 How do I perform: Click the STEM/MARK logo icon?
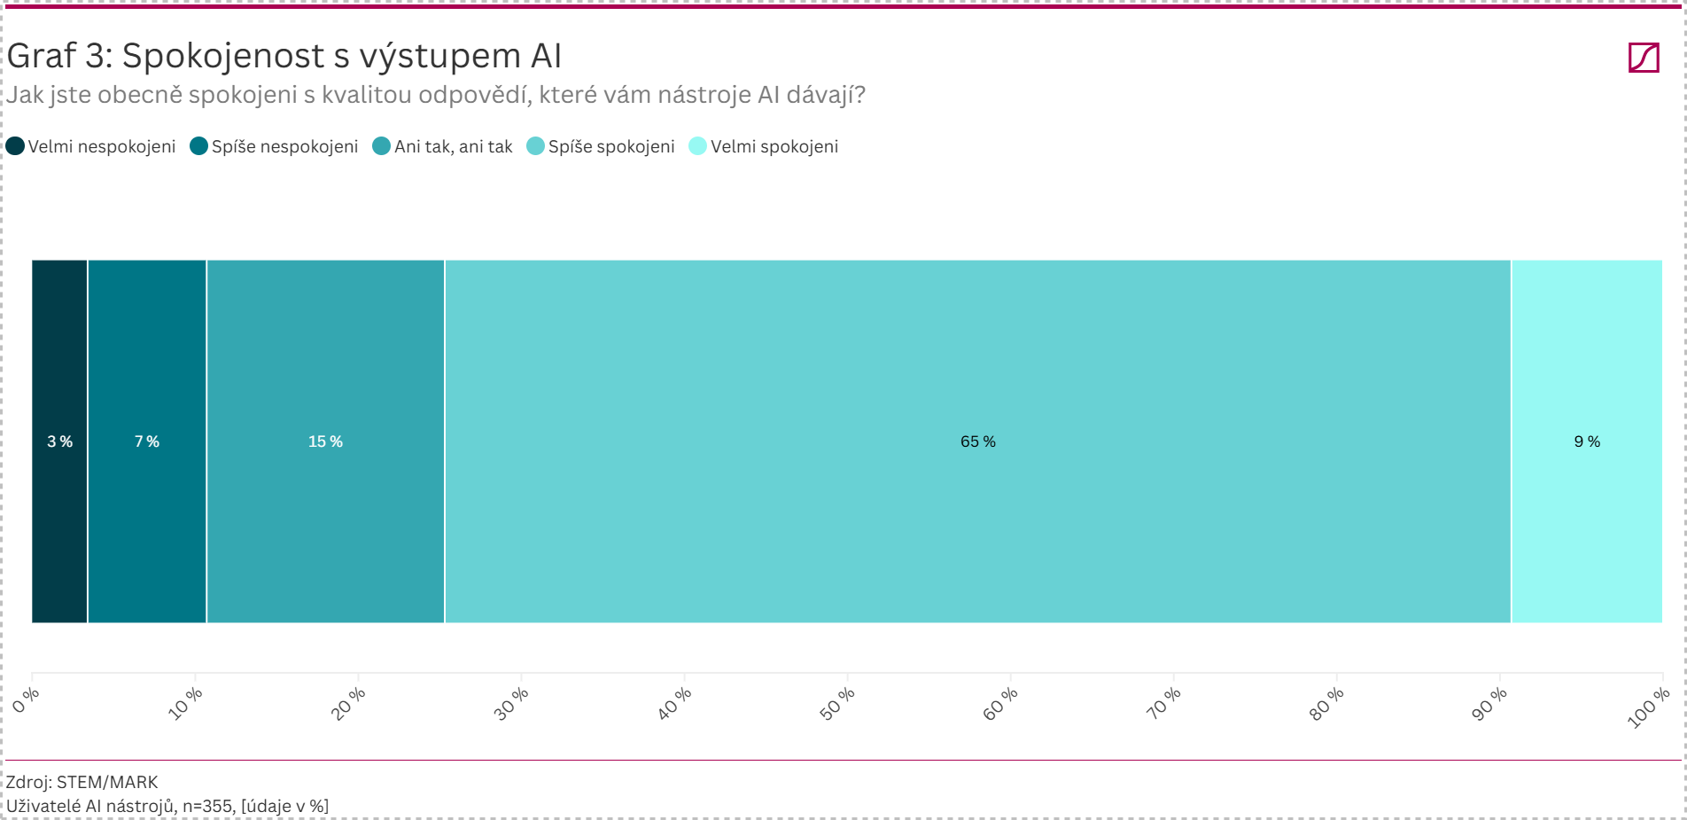1644,58
